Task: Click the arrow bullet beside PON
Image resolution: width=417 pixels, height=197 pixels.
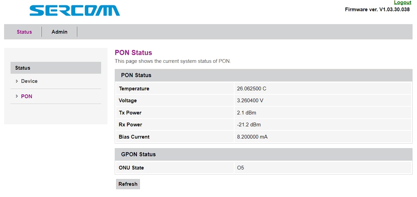Action: 16,96
